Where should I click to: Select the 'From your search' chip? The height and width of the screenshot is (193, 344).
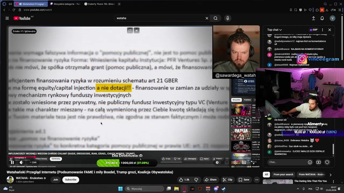(283, 175)
